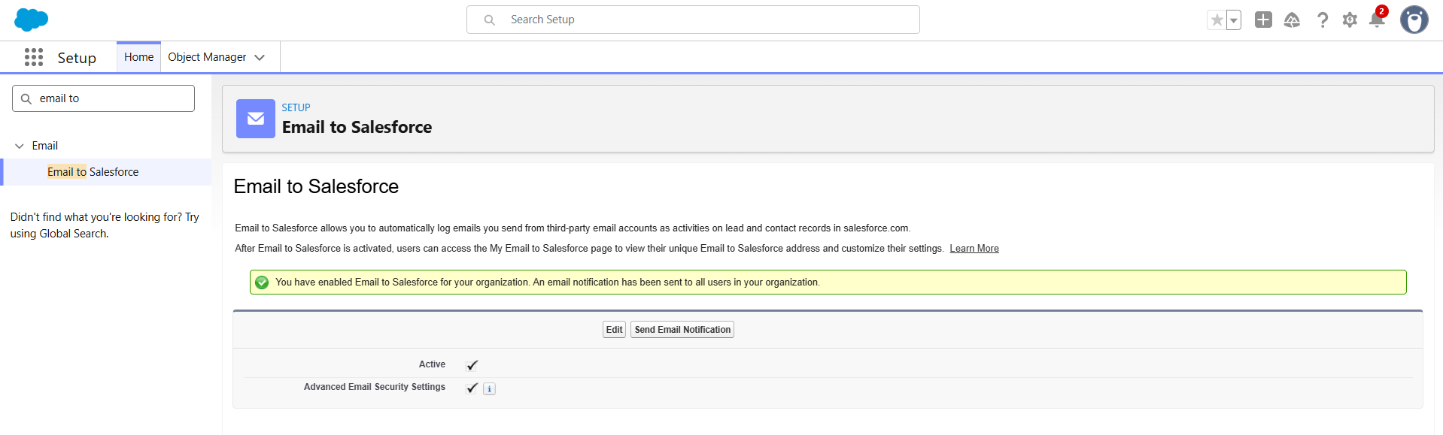
Task: Open the Object Manager tab
Action: coord(207,57)
